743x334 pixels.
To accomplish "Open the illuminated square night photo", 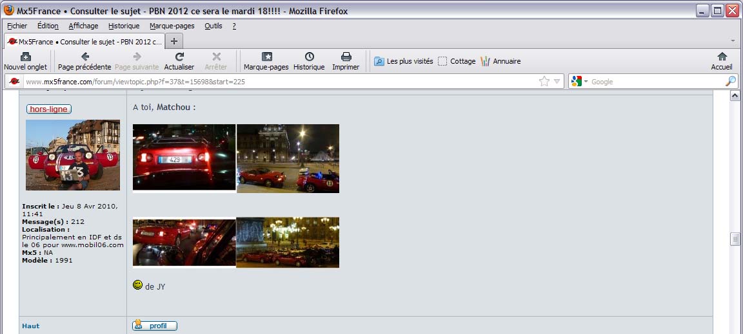I will [x=288, y=242].
